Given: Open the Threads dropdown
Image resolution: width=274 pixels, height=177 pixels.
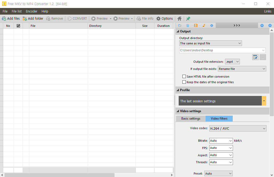Looking at the screenshot, I should 221,162.
